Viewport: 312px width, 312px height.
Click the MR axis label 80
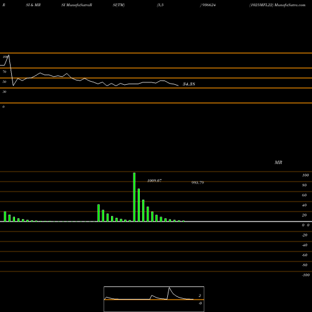coord(304,185)
